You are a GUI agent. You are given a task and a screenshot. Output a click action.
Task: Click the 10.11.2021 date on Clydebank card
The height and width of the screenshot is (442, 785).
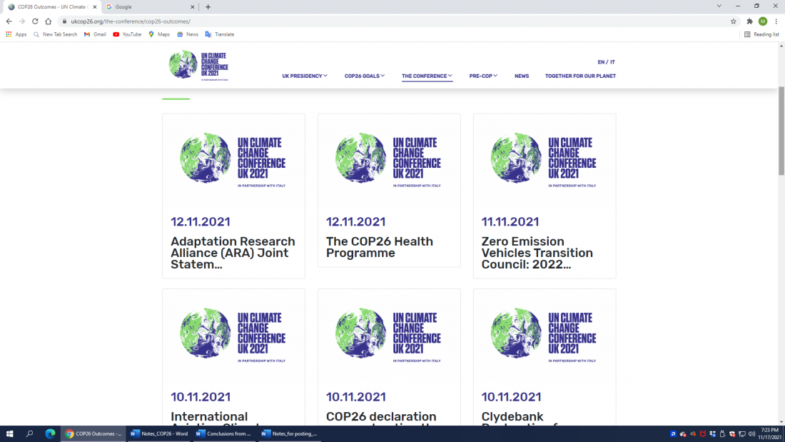tap(511, 397)
